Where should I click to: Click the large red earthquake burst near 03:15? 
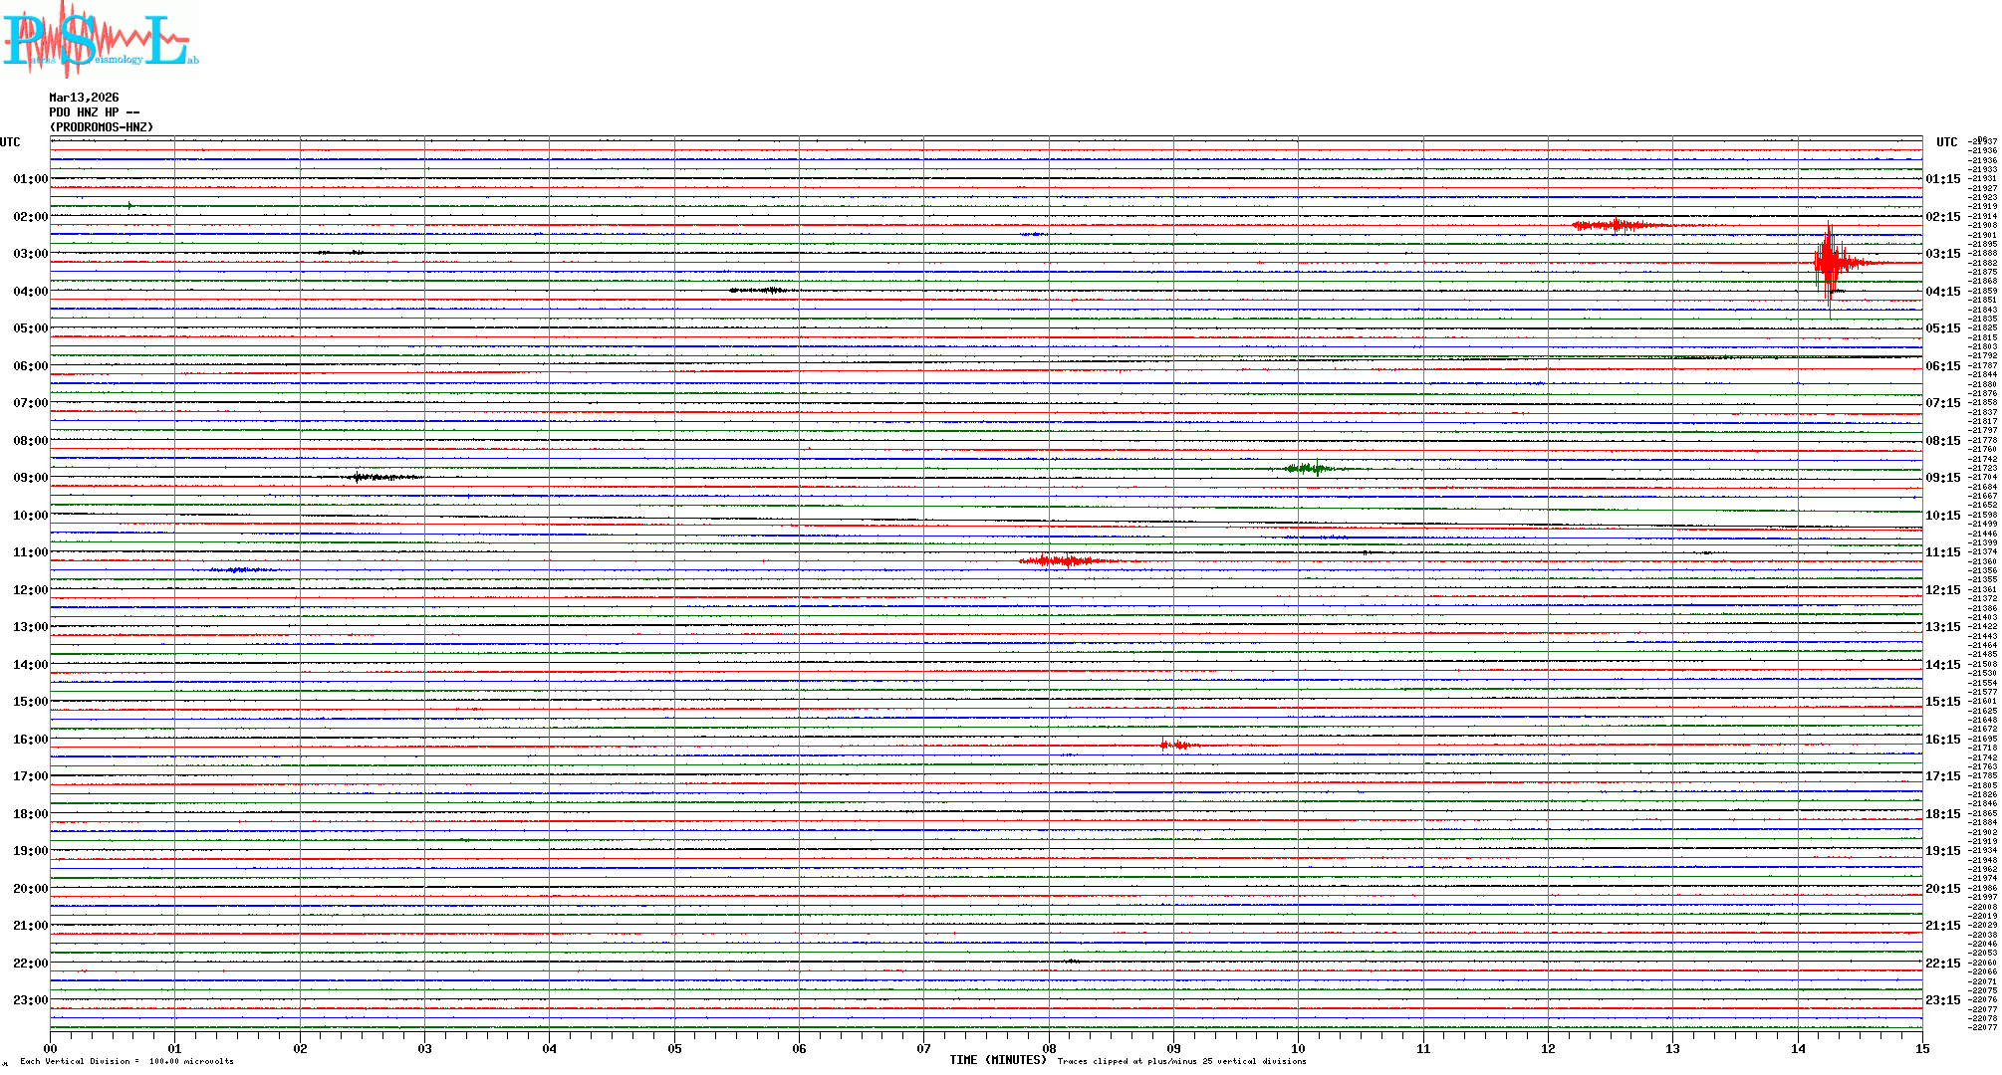(1831, 263)
